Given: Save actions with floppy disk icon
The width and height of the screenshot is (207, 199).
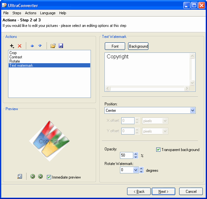Looking at the screenshot, I should pyautogui.click(x=61, y=46).
